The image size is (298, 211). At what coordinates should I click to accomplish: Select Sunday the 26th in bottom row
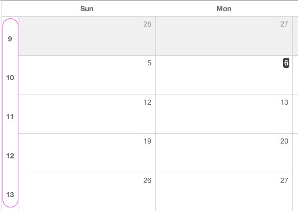pyautogui.click(x=87, y=192)
